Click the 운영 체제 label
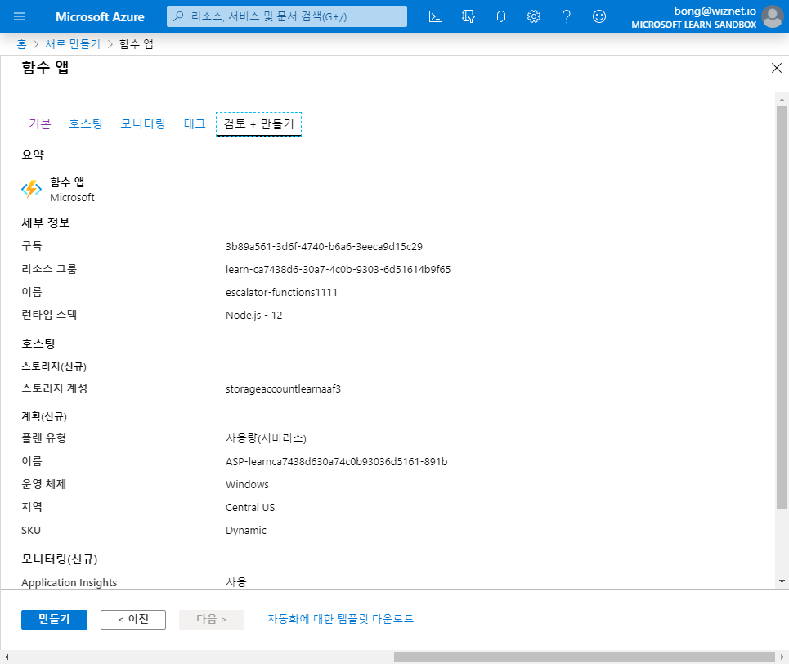This screenshot has height=664, width=789. coord(44,484)
